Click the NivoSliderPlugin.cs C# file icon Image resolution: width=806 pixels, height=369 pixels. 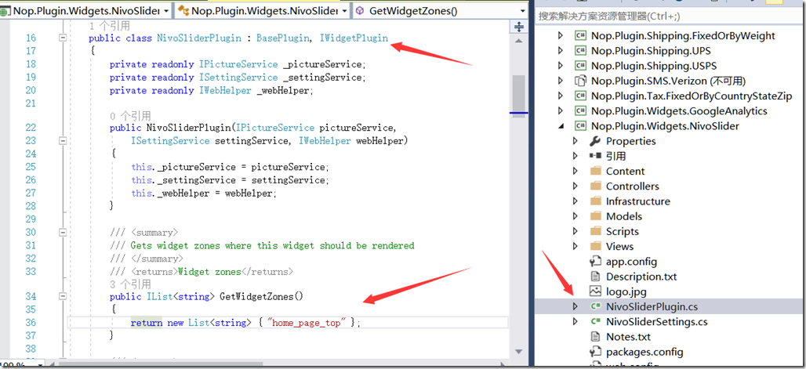click(596, 306)
